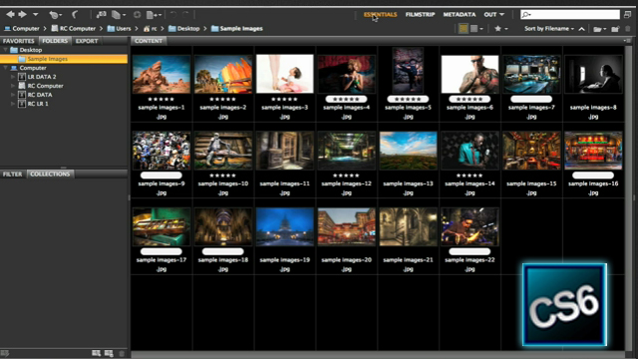Open the OUT workspace dropdown arrow
This screenshot has width=638, height=359.
point(501,15)
